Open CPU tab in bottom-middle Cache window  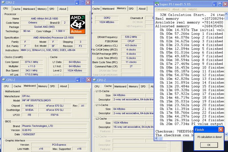click(97, 86)
